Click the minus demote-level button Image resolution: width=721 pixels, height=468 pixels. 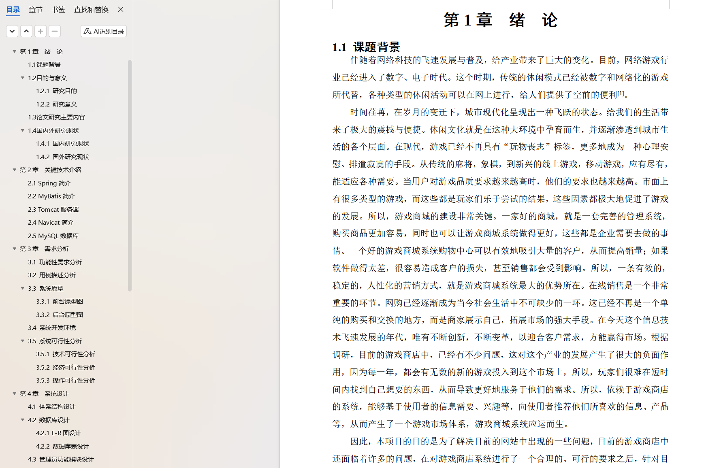(x=55, y=31)
